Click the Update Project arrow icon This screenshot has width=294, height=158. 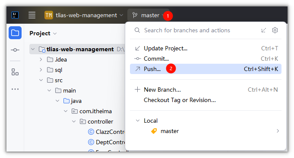coord(137,48)
